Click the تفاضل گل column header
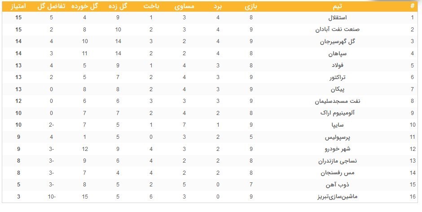This screenshot has height=212, width=422. pos(52,6)
